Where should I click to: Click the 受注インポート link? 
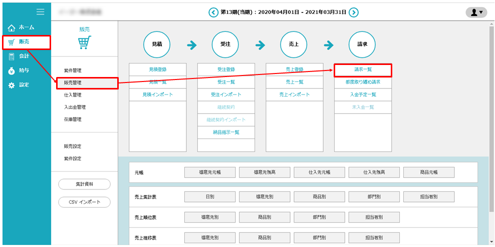(x=226, y=94)
